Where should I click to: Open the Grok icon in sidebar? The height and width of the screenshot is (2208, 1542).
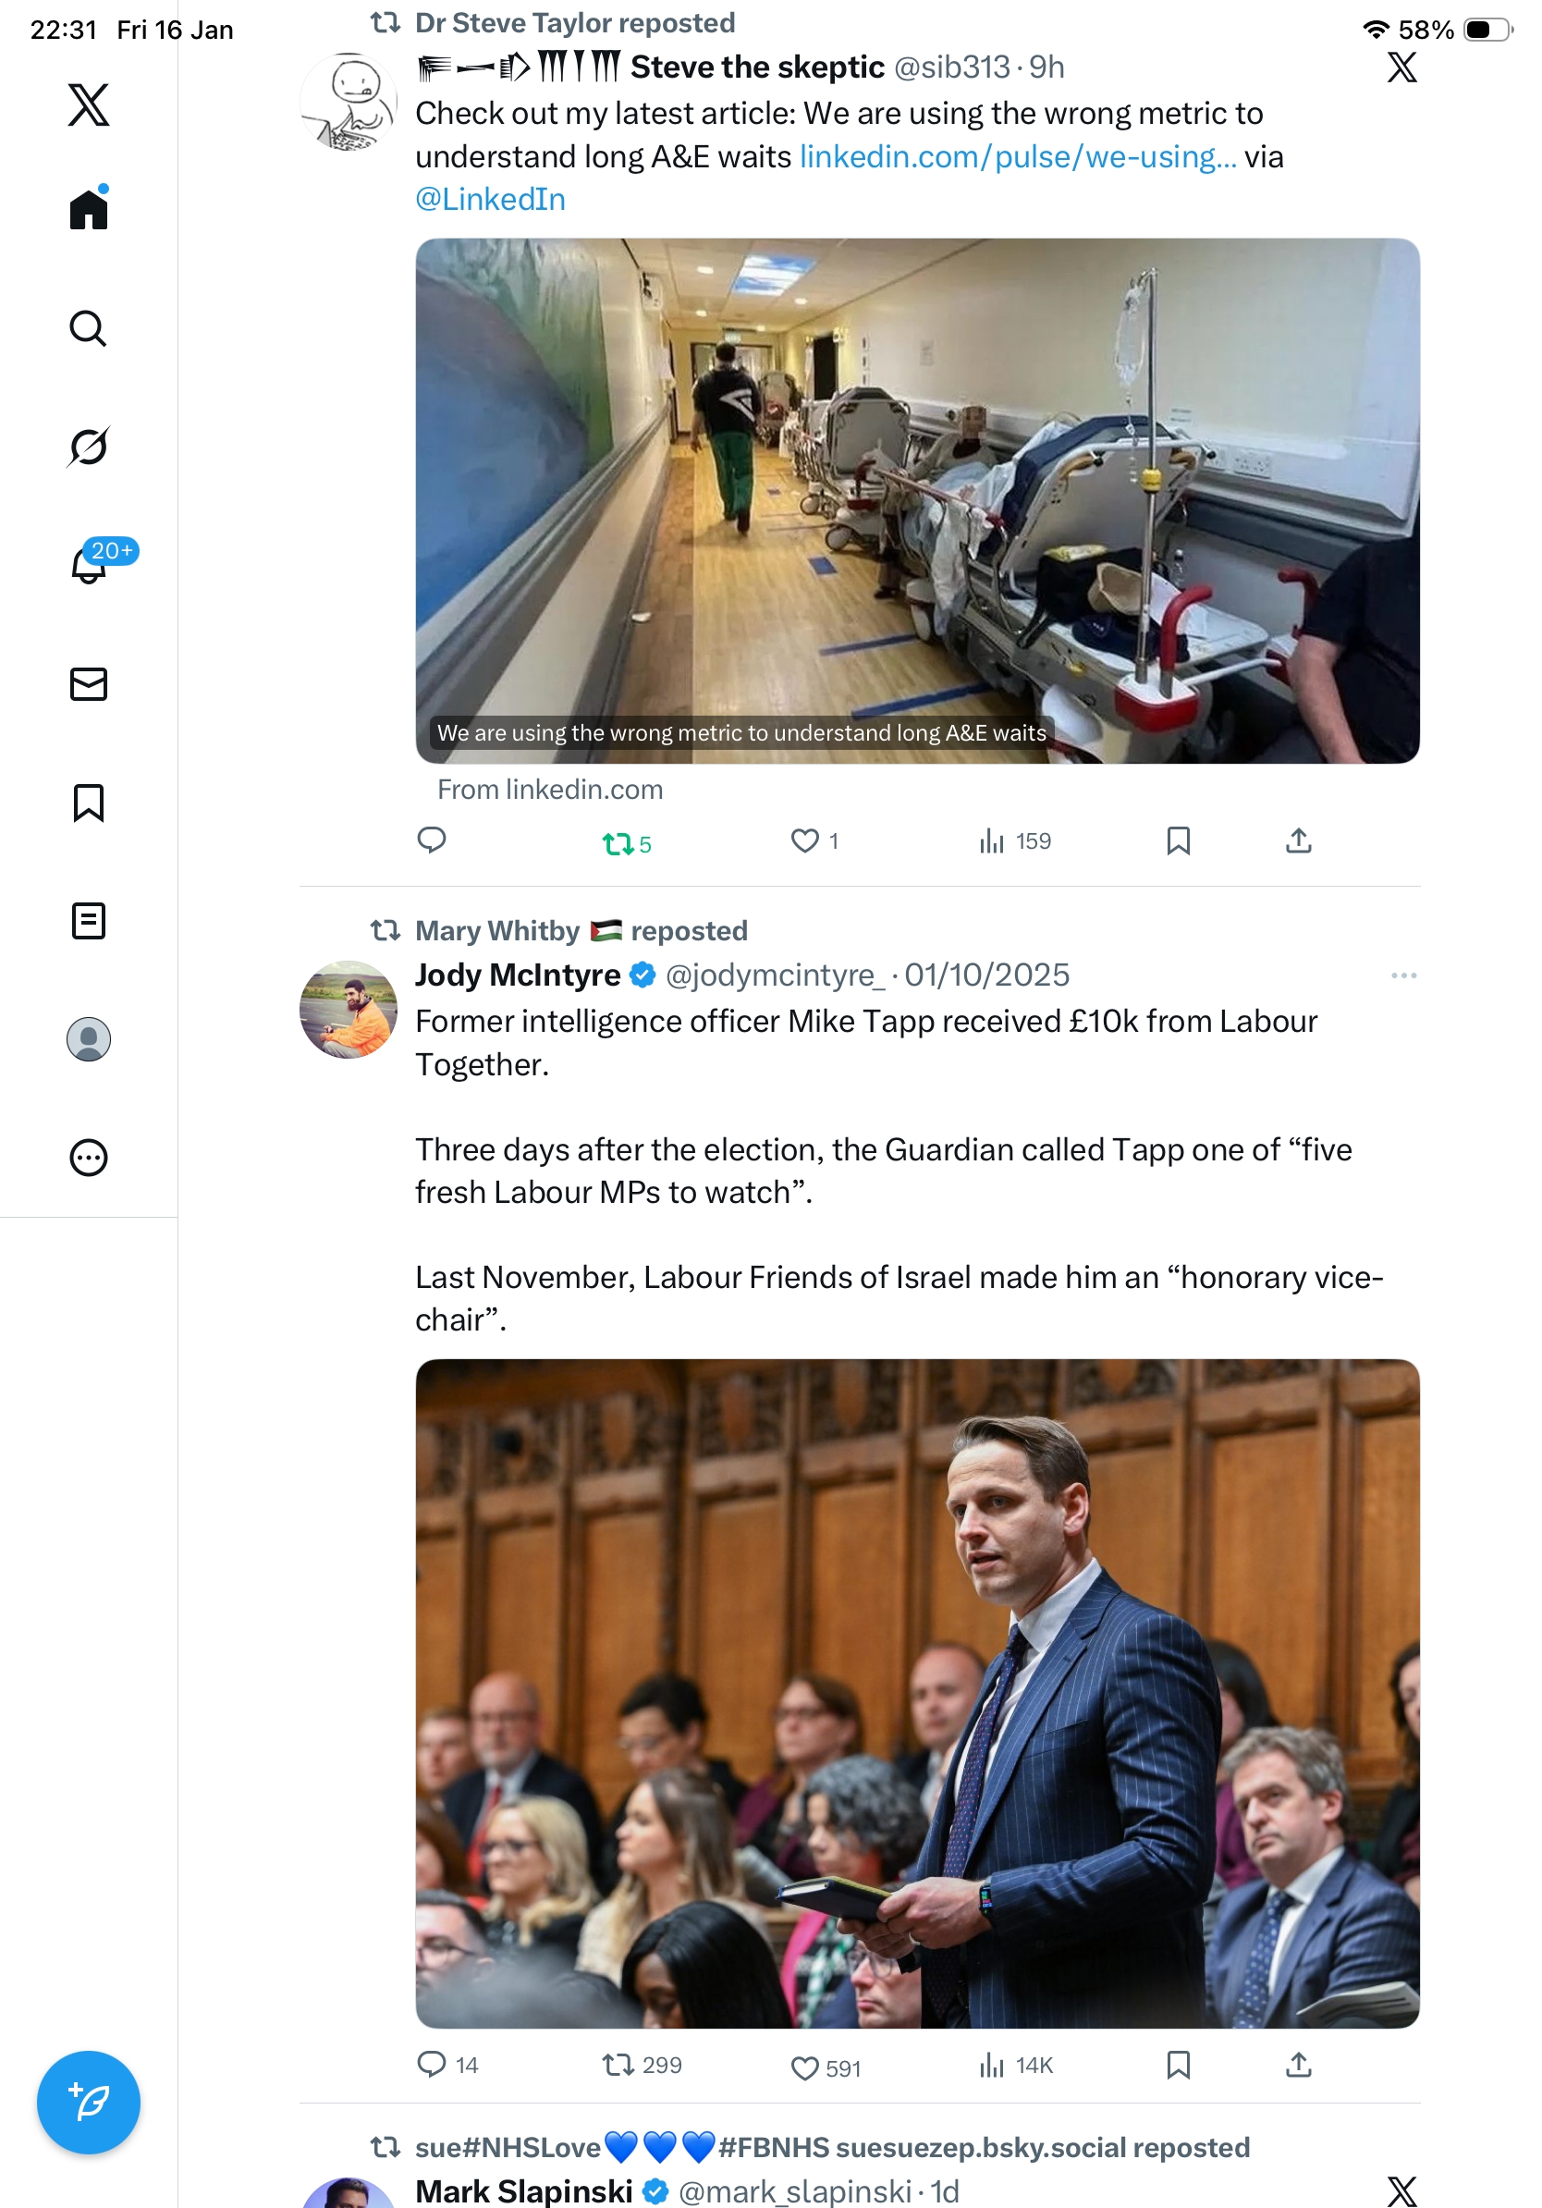pyautogui.click(x=89, y=447)
